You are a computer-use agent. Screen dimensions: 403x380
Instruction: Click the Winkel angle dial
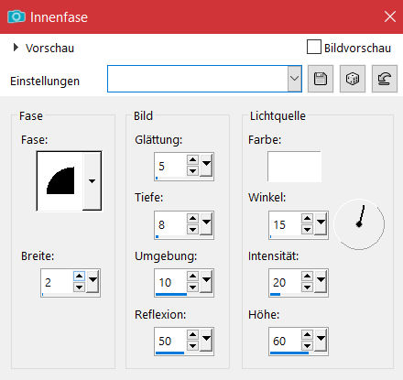(359, 224)
